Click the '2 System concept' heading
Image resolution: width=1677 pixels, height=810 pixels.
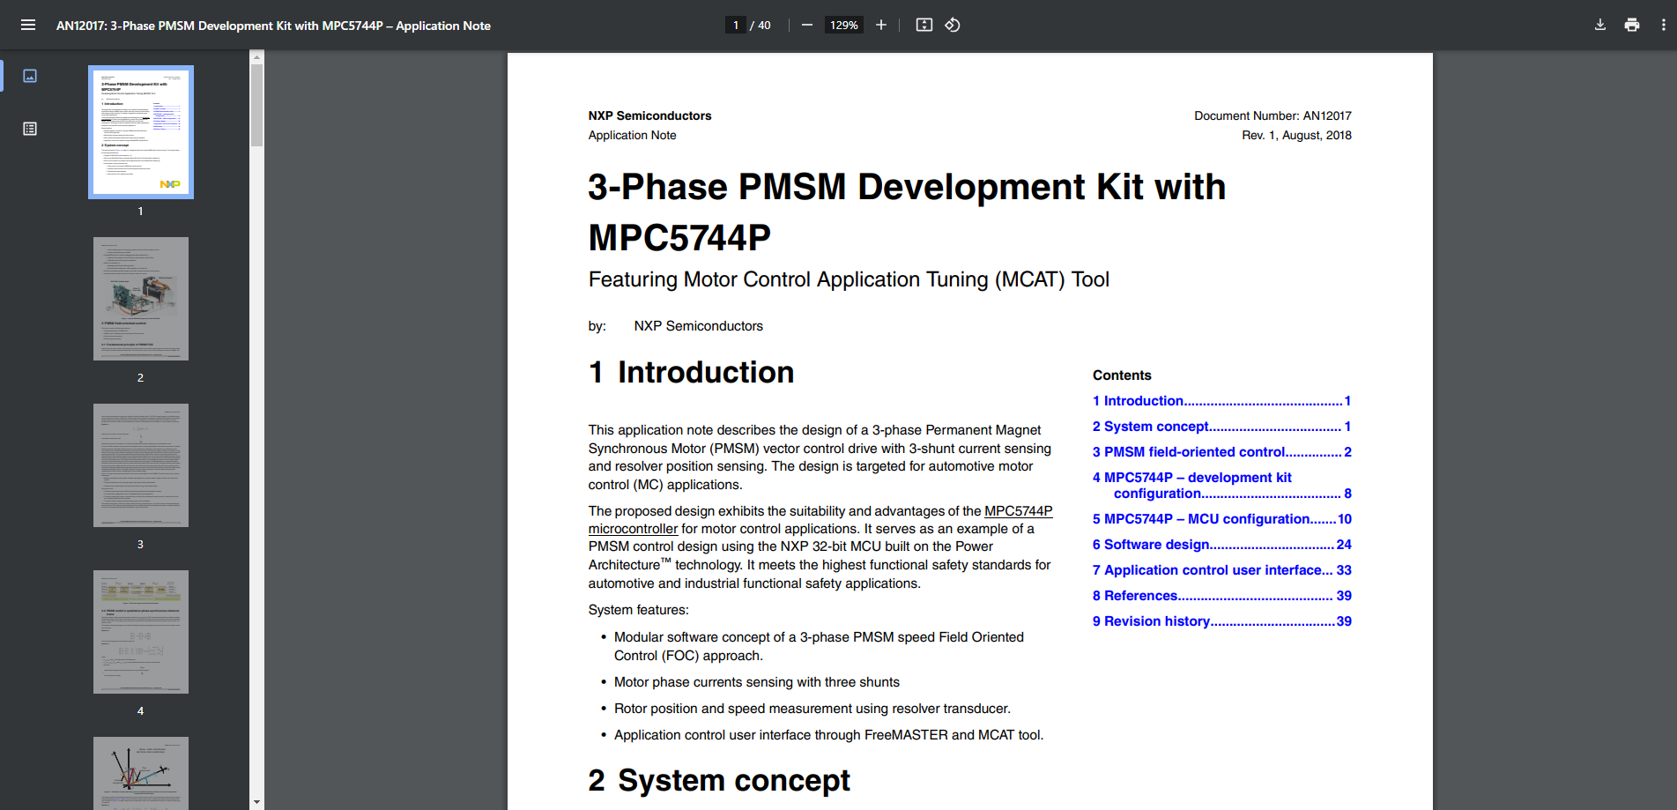(x=719, y=780)
